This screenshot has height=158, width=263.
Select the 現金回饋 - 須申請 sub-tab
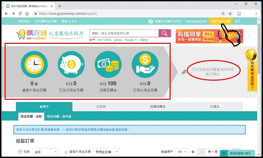(59, 117)
